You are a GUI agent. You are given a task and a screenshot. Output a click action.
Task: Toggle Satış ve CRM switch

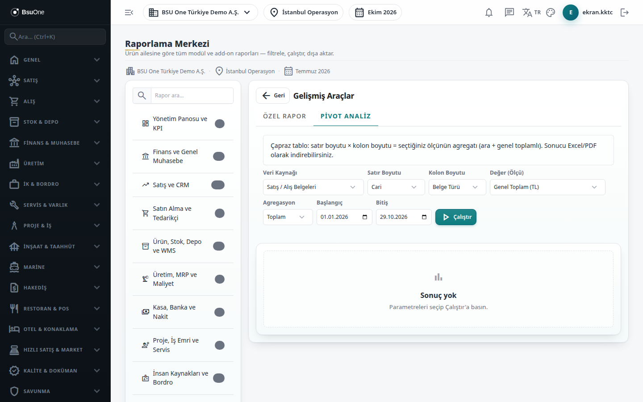point(218,185)
